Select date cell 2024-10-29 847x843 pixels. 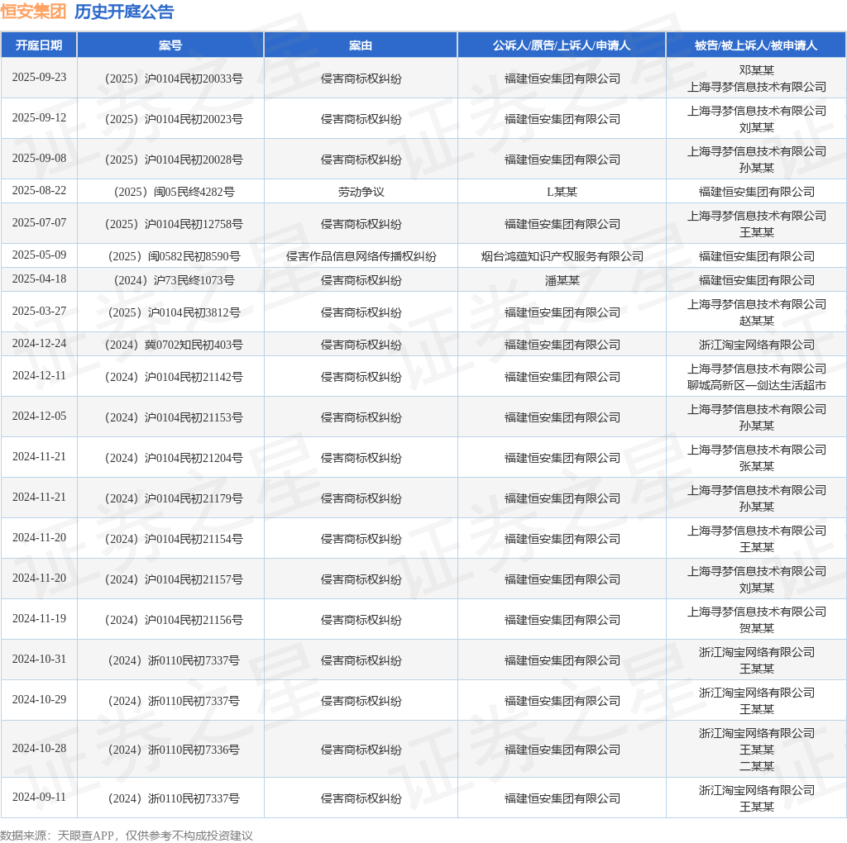(x=40, y=699)
